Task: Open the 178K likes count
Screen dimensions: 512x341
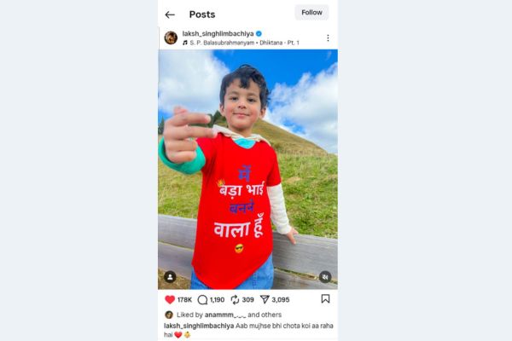Action: [x=185, y=299]
